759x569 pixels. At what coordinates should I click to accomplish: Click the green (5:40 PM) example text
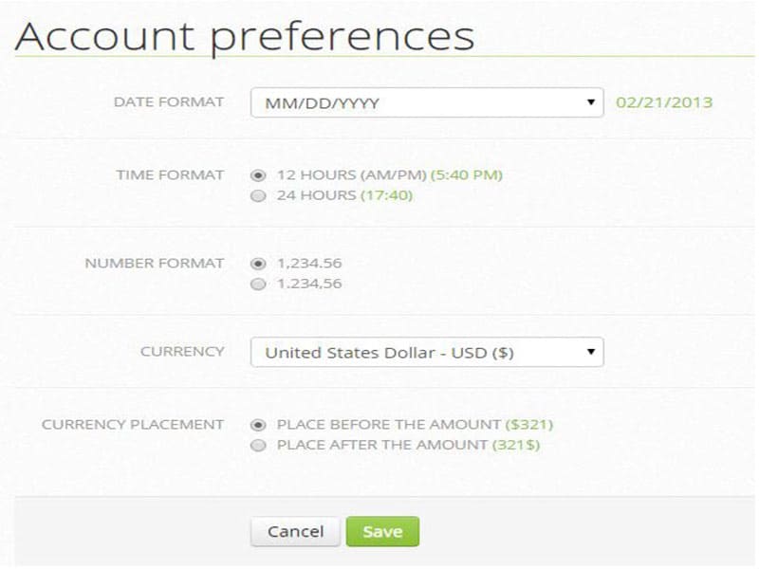pos(467,175)
